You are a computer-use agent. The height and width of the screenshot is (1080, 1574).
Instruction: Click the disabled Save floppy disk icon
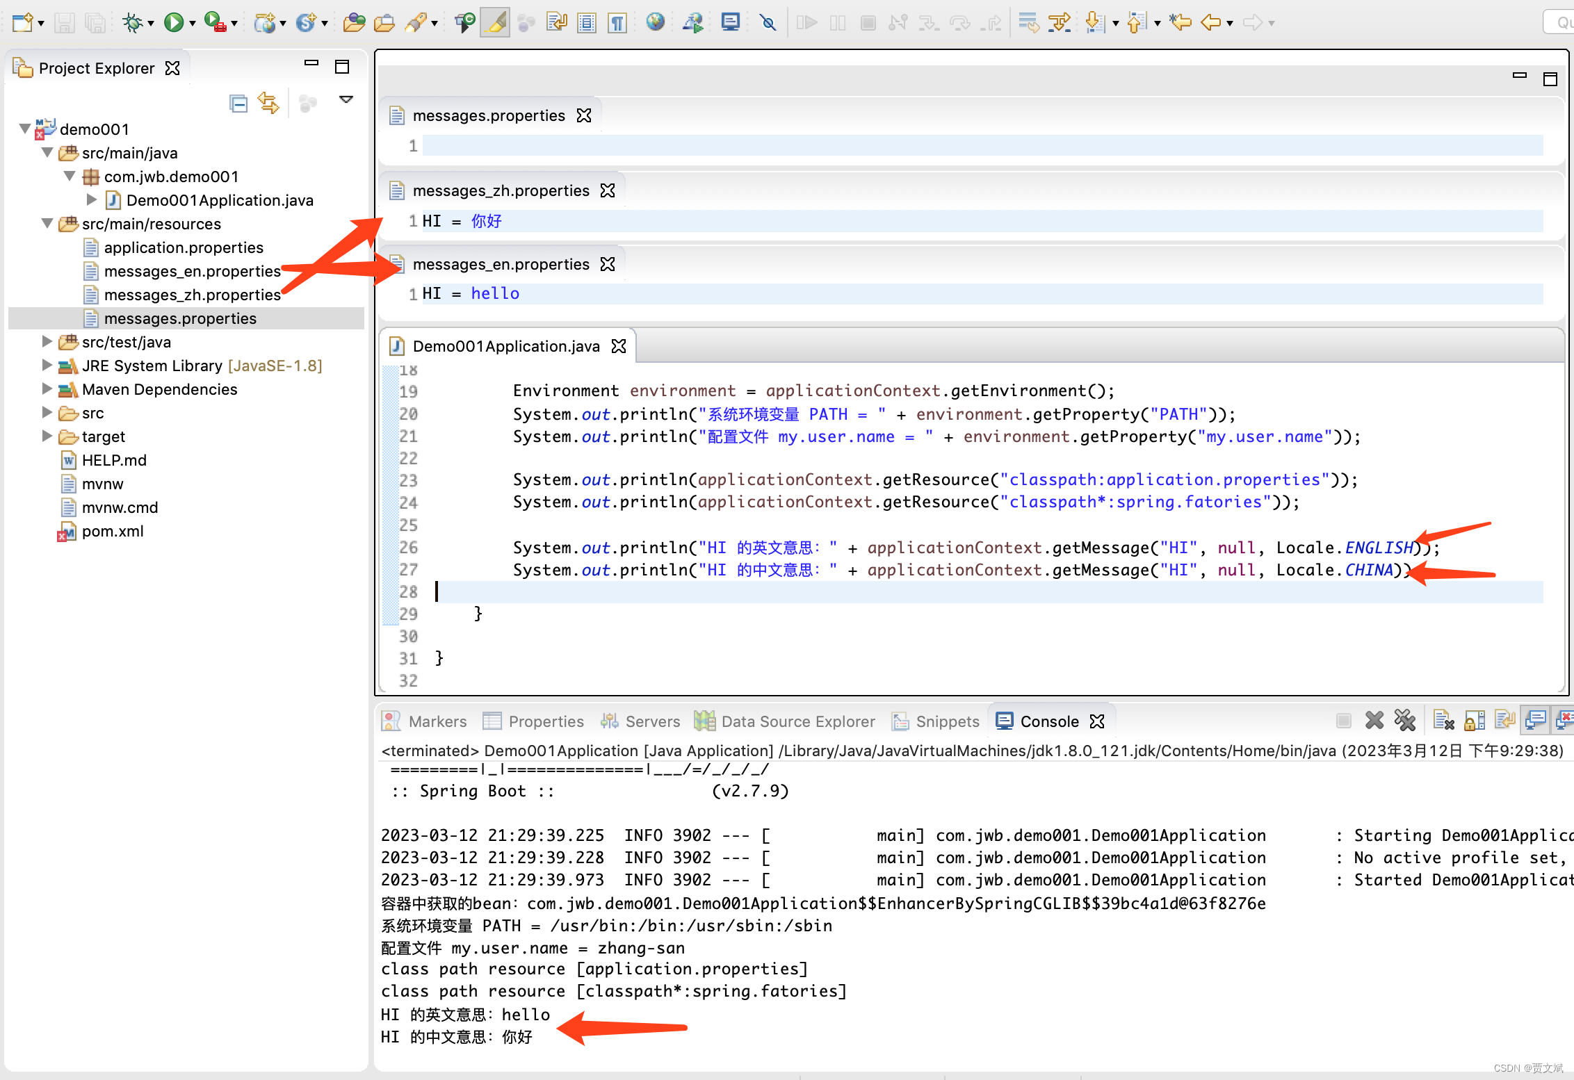(65, 23)
